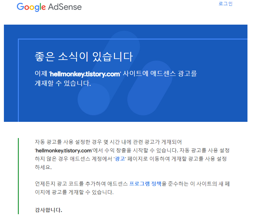The height and width of the screenshot is (221, 265).
Task: Click the gray AdSense word in the logo
Action: tap(65, 7)
